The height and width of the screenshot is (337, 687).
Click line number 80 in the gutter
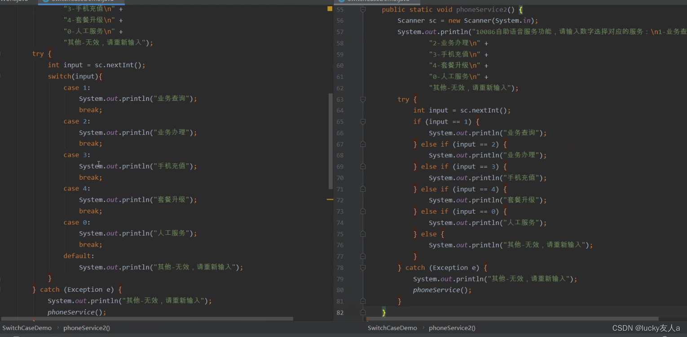click(x=339, y=290)
